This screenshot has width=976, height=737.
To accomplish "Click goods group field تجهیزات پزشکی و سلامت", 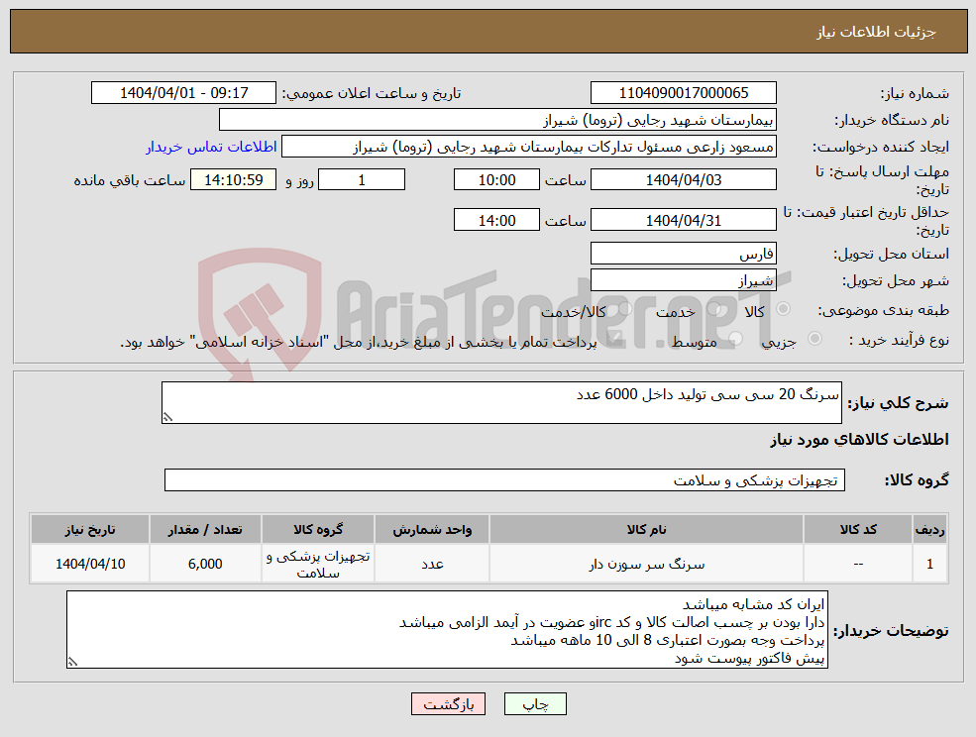I will (x=504, y=479).
